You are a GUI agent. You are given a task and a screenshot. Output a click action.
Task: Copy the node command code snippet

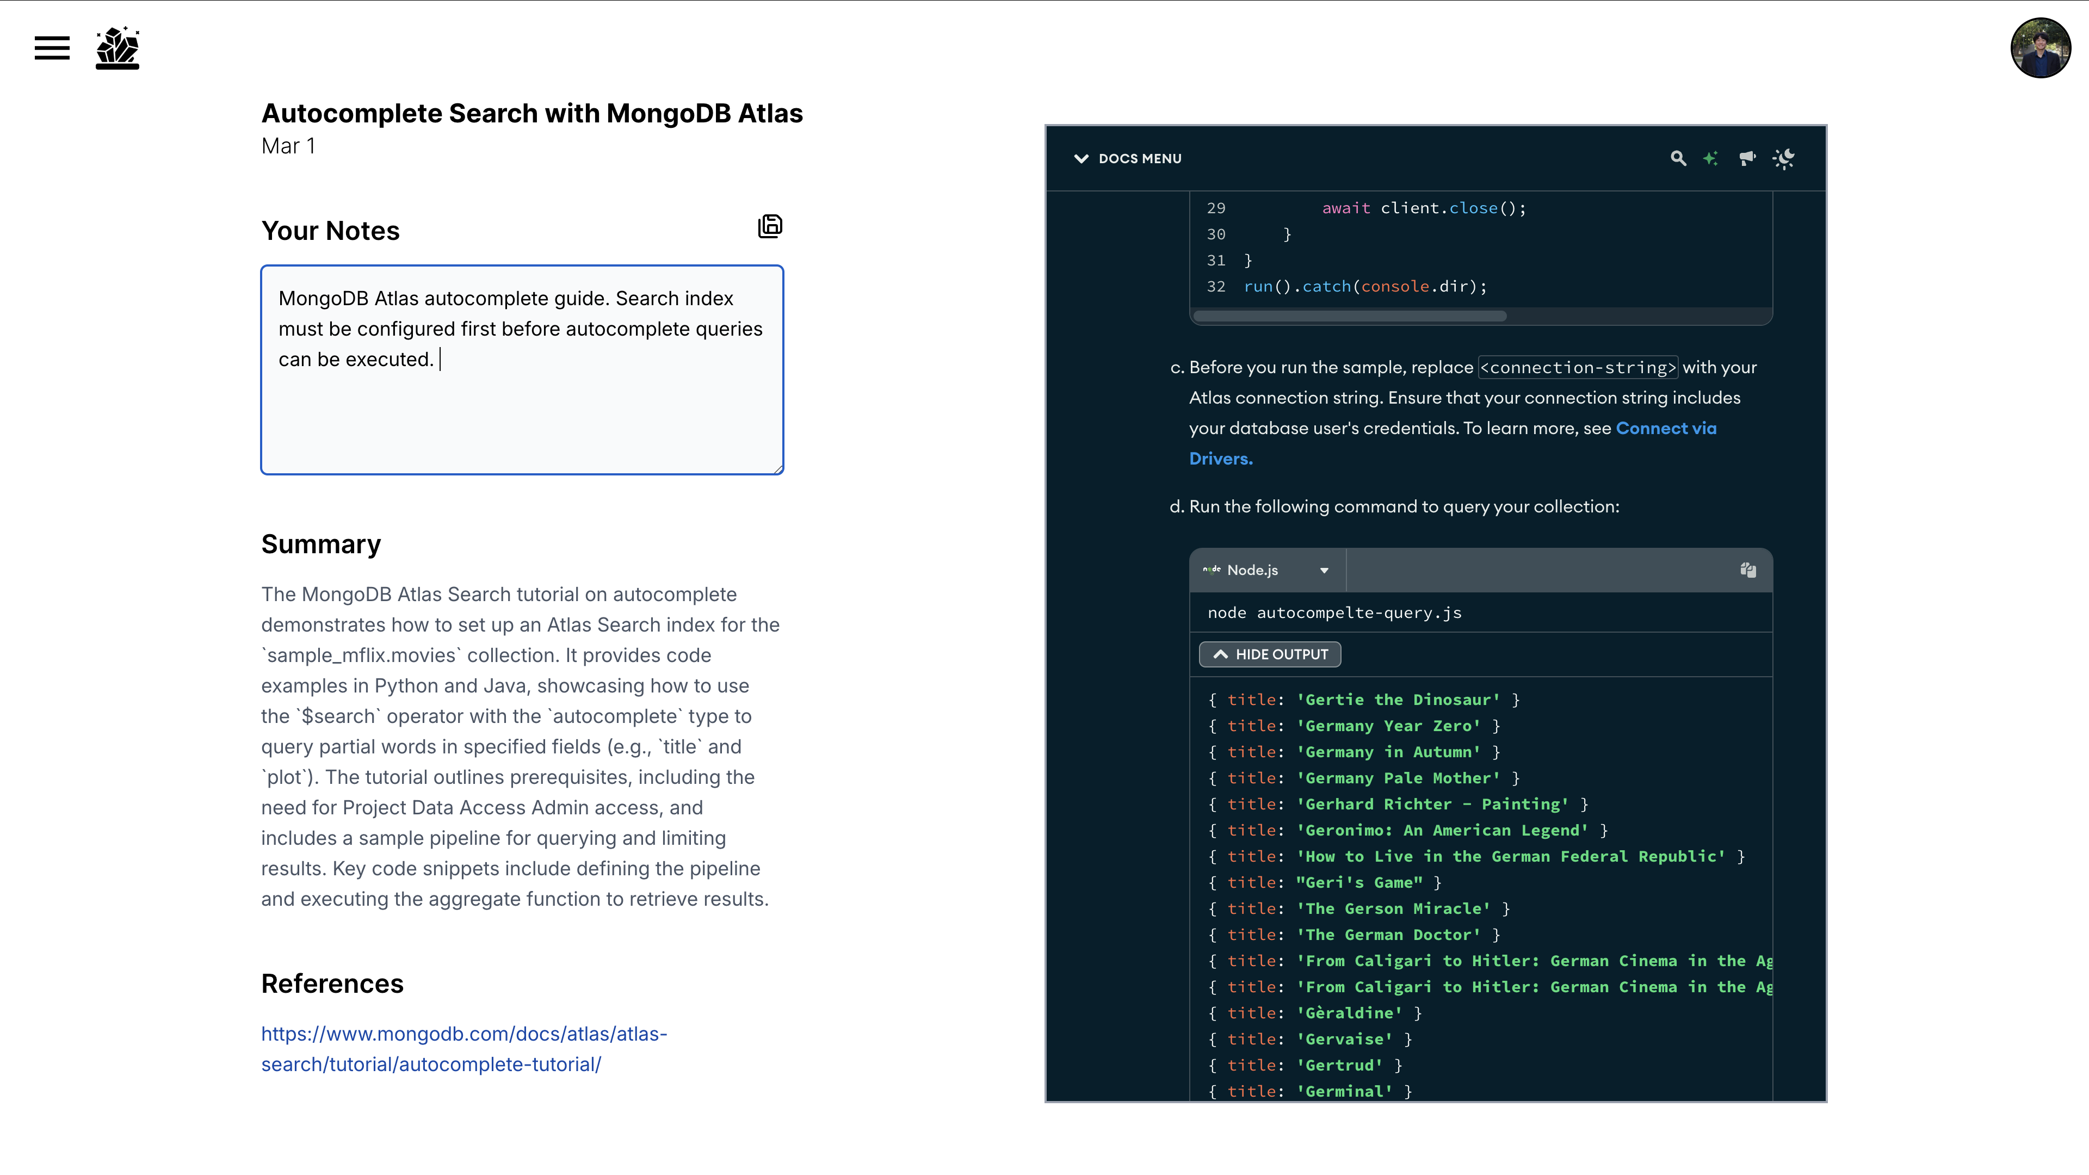[x=1747, y=570]
